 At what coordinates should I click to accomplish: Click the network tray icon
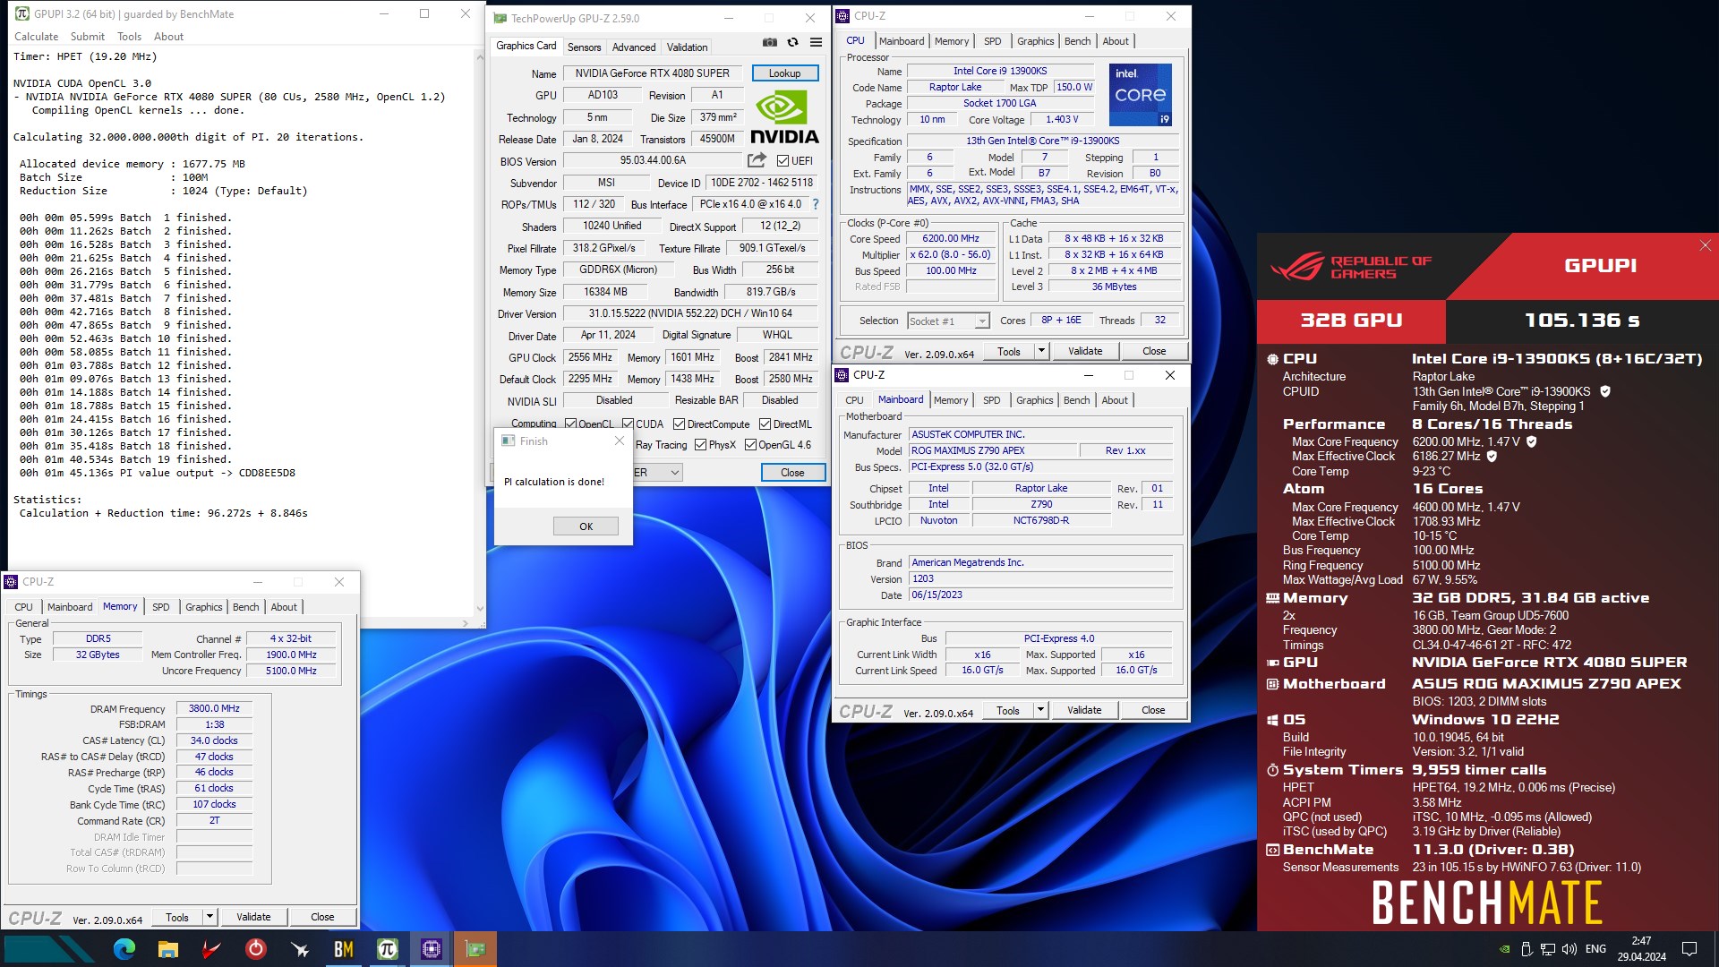click(x=1547, y=949)
